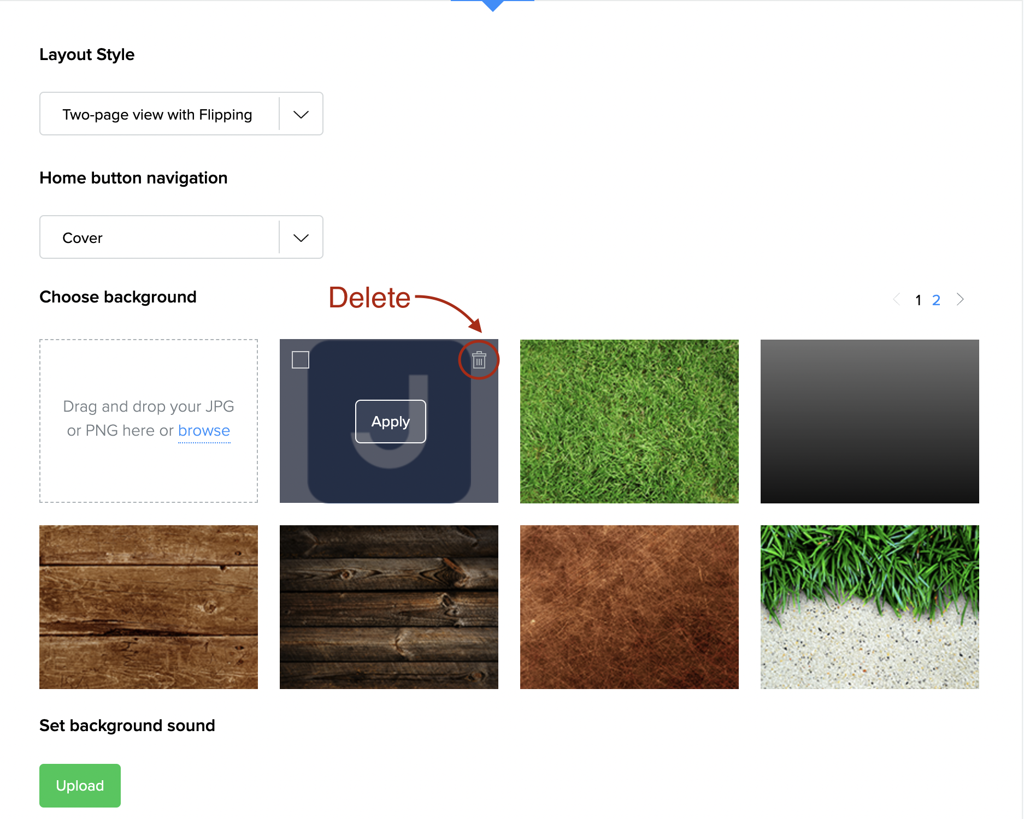The image size is (1024, 819).
Task: Select background page 1
Action: click(919, 300)
